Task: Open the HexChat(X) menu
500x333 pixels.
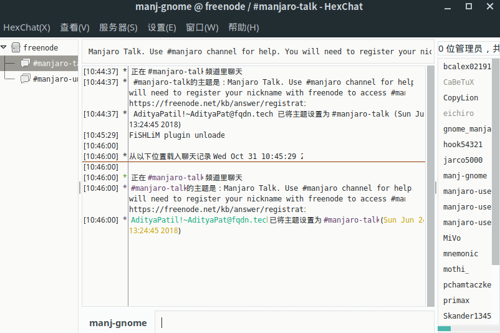Action: click(x=27, y=27)
